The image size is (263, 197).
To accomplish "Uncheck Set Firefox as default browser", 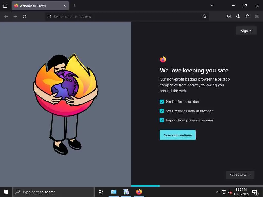I will pos(162,111).
